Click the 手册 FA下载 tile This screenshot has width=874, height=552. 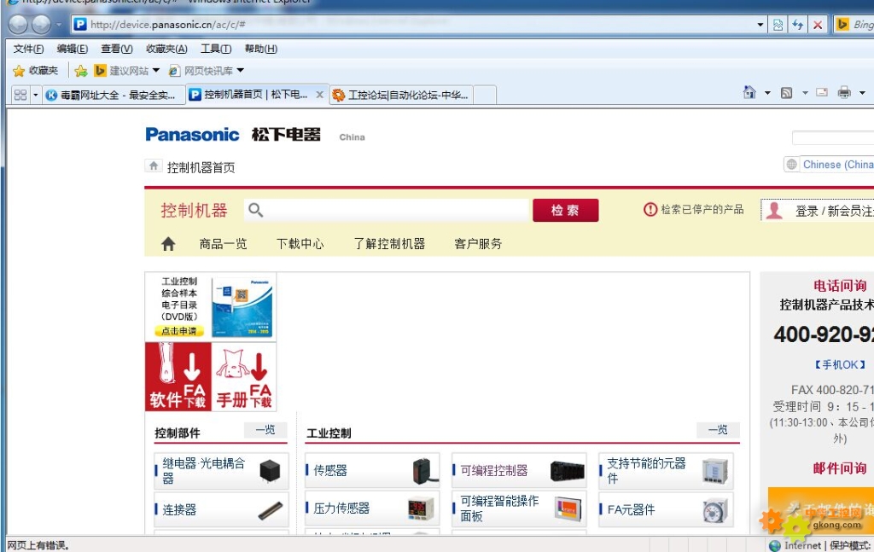click(244, 376)
